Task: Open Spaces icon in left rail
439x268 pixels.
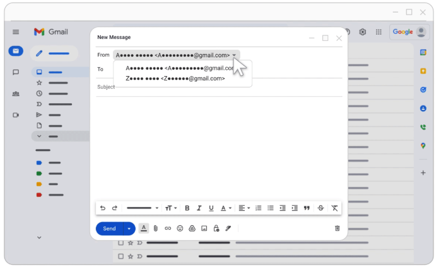Action: [16, 94]
